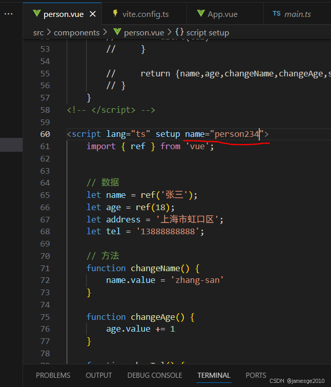This screenshot has height=387, width=331.
Task: Switch to the main.ts tab
Action: (x=297, y=14)
